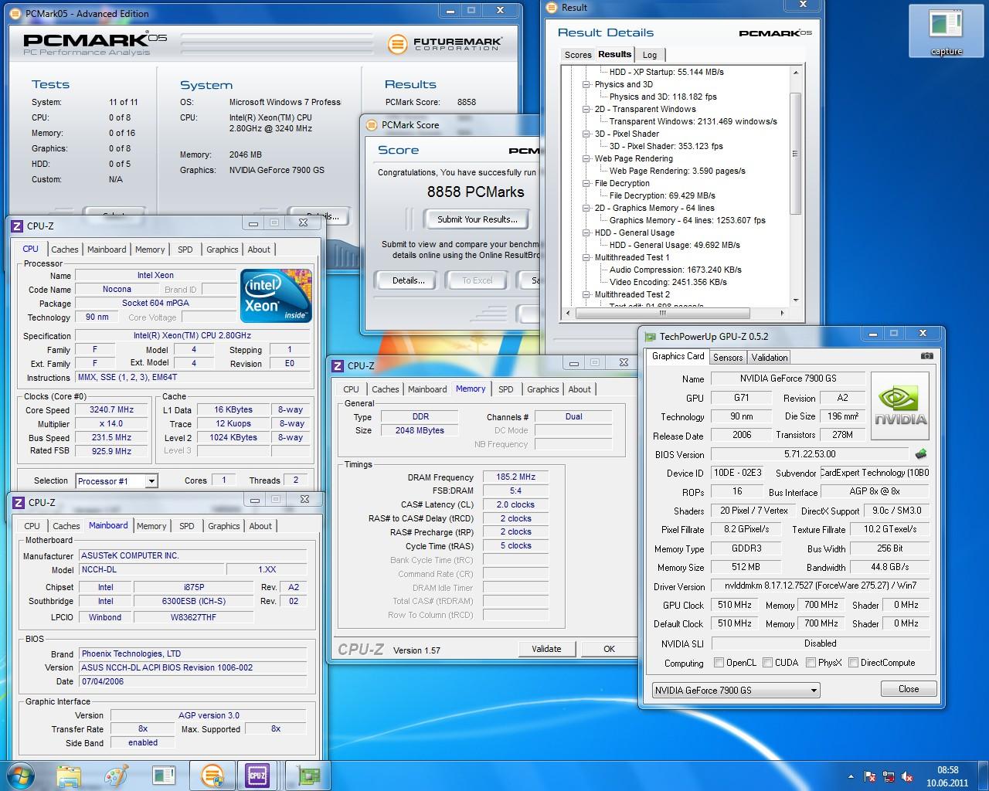Click the DRAM Frequency 185.2 MHz field
989x791 pixels.
click(515, 477)
